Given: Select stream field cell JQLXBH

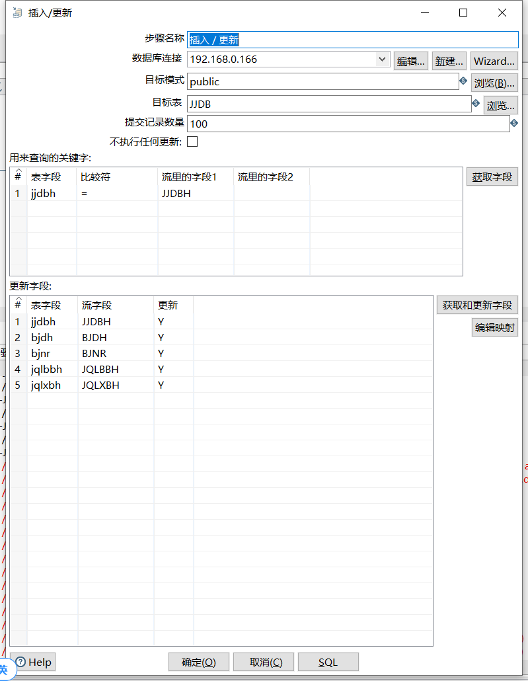Looking at the screenshot, I should [x=116, y=385].
